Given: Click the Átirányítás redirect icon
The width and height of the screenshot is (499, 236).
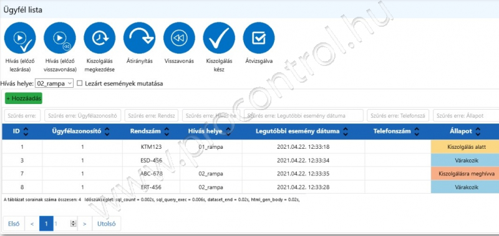Looking at the screenshot, I should [139, 38].
